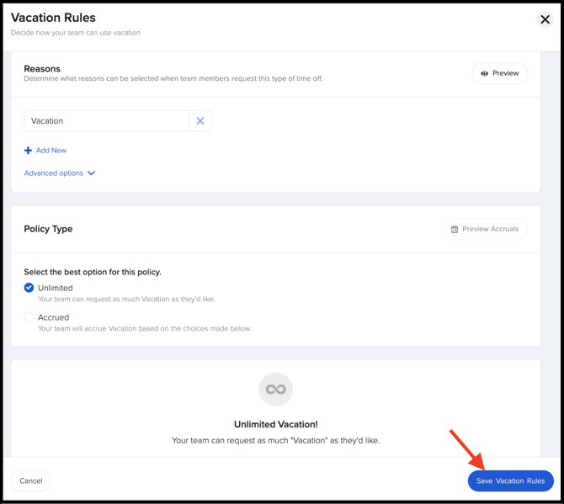This screenshot has width=564, height=504.
Task: Click the Policy Type section heading
Action: [48, 229]
